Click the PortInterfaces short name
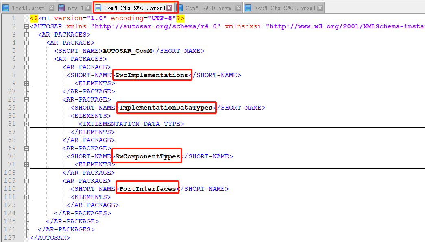This screenshot has width=425, height=242. [148, 189]
